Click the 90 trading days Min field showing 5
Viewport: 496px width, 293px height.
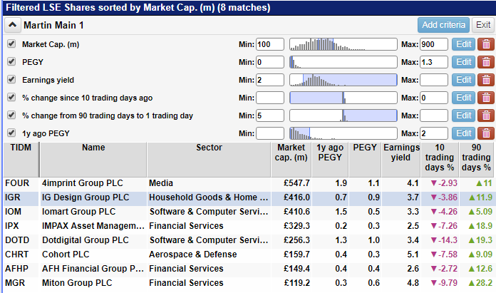pos(270,115)
